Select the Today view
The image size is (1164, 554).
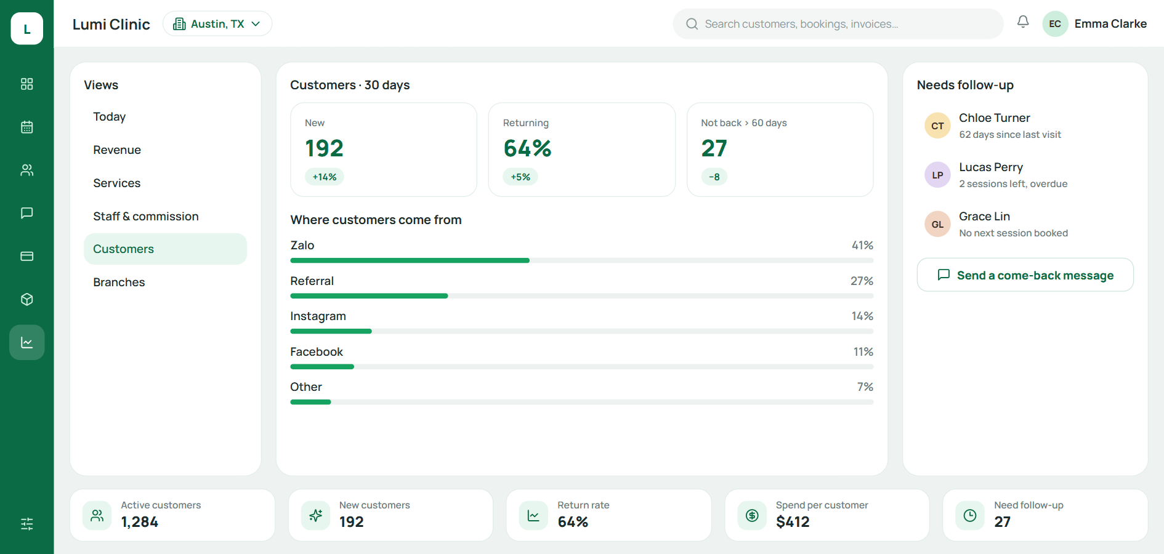pos(165,117)
